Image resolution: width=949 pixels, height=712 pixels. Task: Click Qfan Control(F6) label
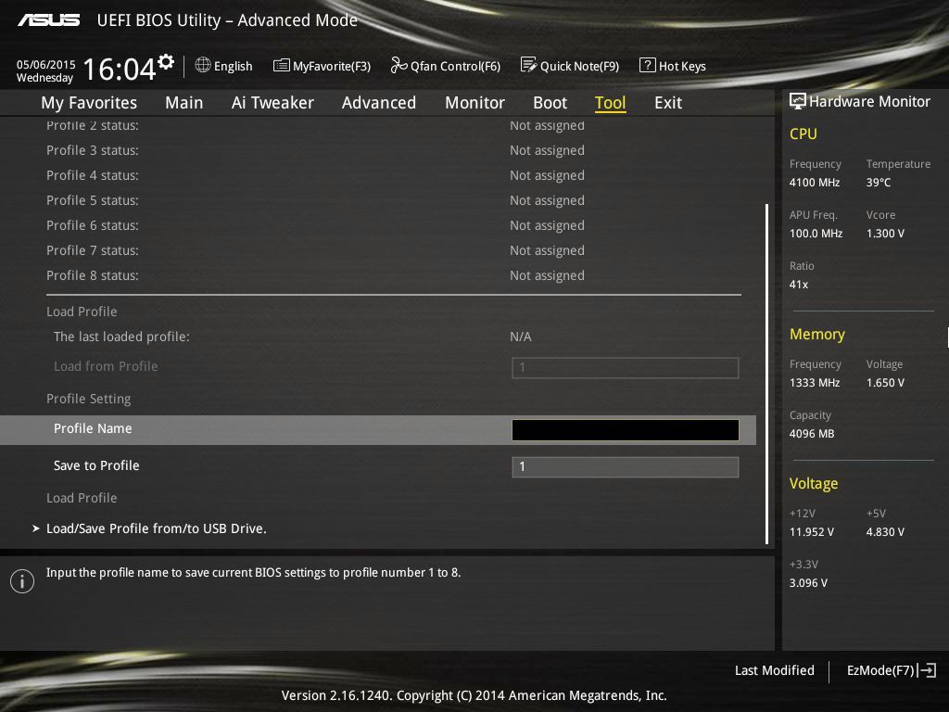(x=455, y=66)
